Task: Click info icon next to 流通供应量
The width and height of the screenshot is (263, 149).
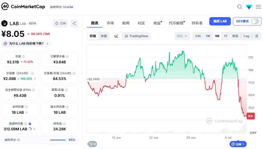Action: pos(26,124)
